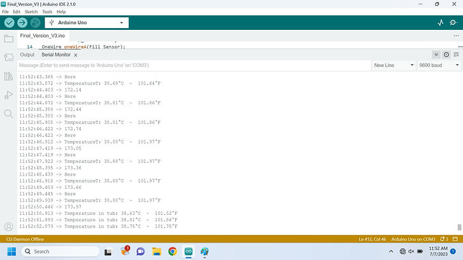The height and width of the screenshot is (260, 463).
Task: Open the Sketchbook folder sidebar icon
Action: (x=8, y=39)
